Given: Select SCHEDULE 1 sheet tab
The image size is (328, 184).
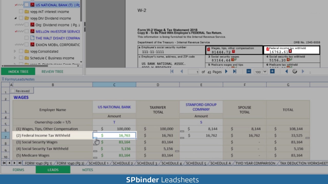Looking at the screenshot, I should click(x=98, y=163).
